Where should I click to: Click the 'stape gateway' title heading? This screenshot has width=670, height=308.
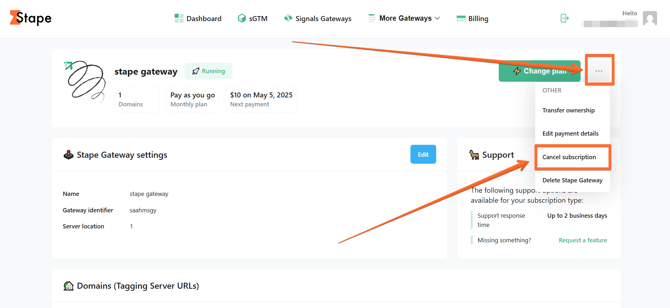coord(146,71)
